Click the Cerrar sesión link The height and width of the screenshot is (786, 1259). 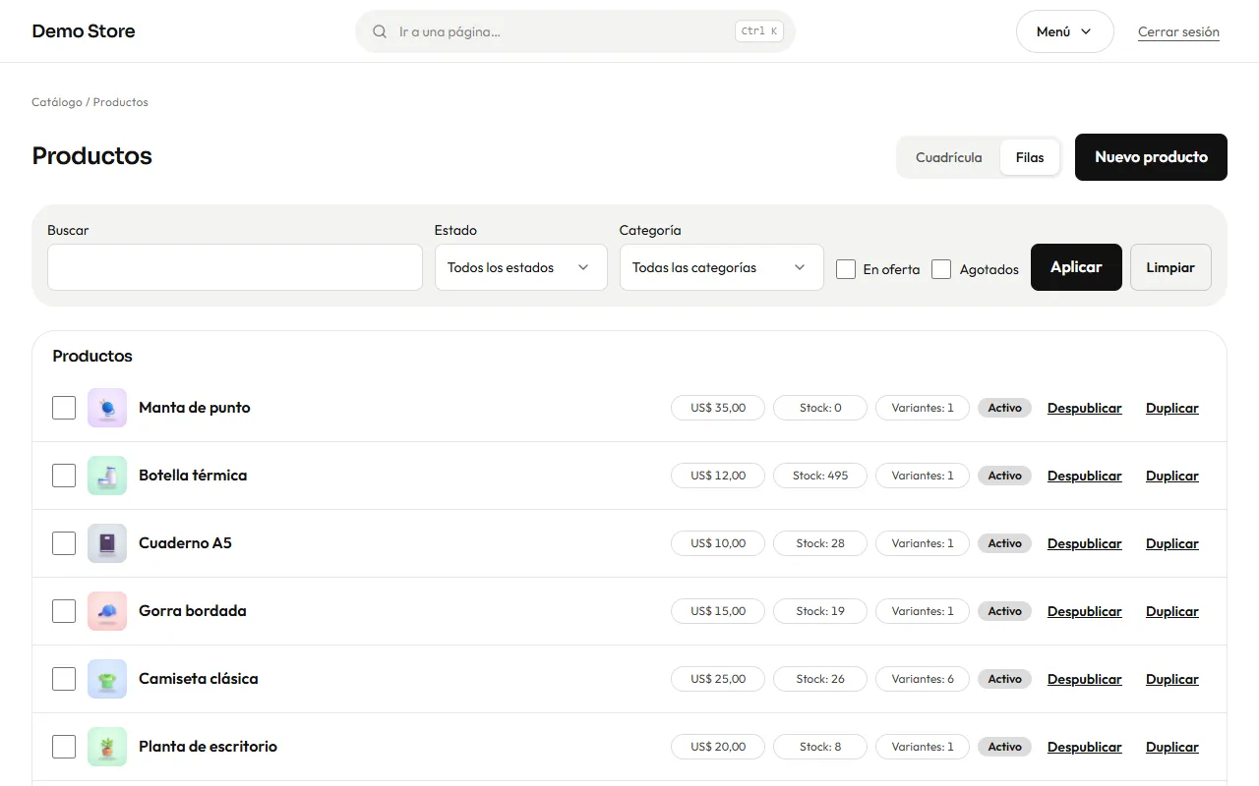click(x=1178, y=32)
